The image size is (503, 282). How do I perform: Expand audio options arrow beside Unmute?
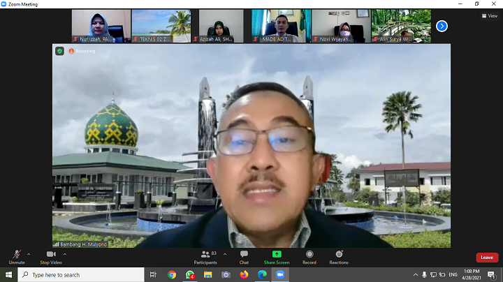point(29,254)
